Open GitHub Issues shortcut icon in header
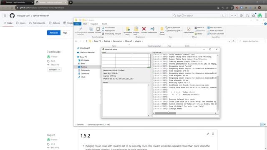This screenshot has height=150, width=267. pyautogui.click(x=241, y=16)
